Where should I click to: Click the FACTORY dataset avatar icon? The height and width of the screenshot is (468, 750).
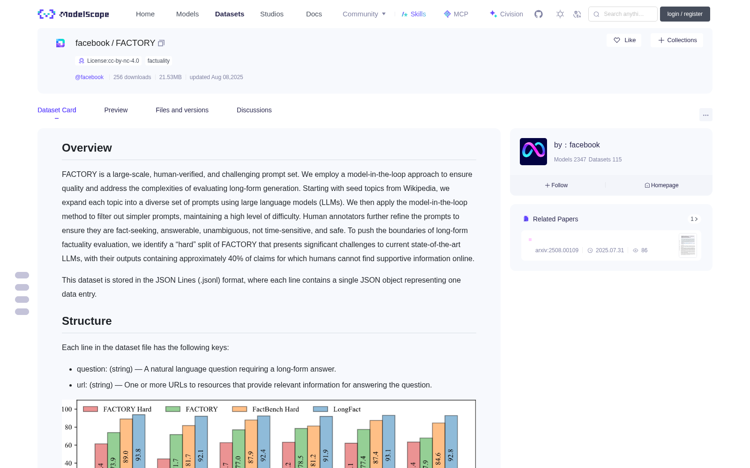60,43
